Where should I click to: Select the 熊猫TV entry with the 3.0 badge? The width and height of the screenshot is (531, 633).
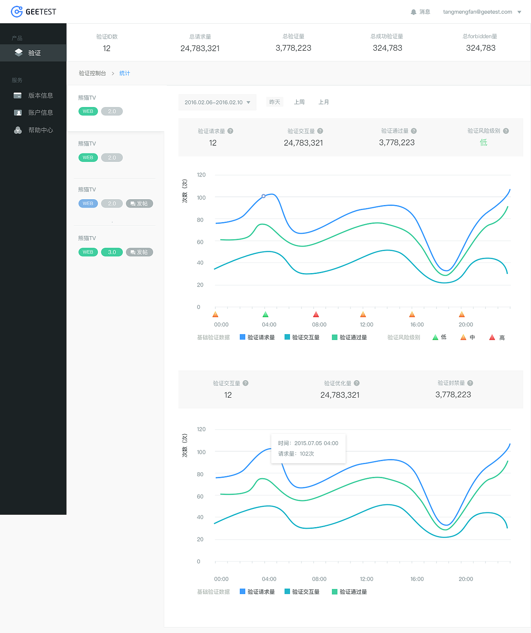(x=115, y=246)
